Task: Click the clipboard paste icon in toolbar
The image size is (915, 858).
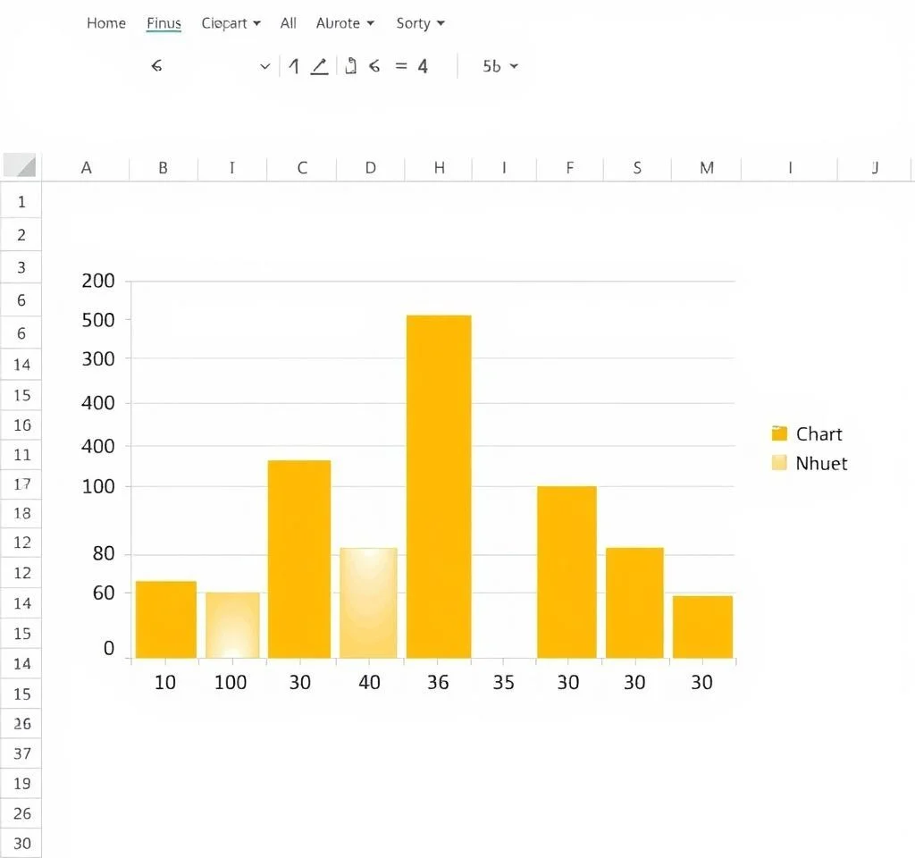Action: pos(350,66)
